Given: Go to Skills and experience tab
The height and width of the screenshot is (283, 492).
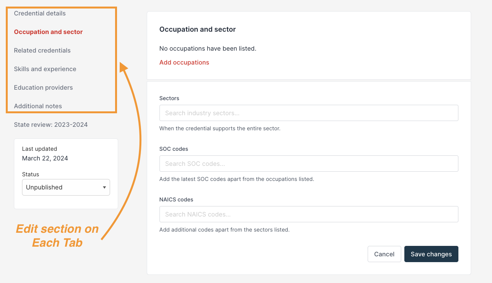Looking at the screenshot, I should (45, 69).
